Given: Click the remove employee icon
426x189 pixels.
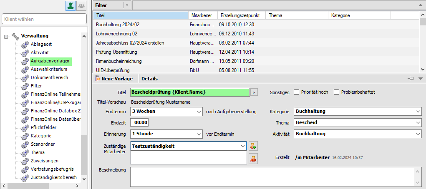Looking at the screenshot, I should coord(253,158).
